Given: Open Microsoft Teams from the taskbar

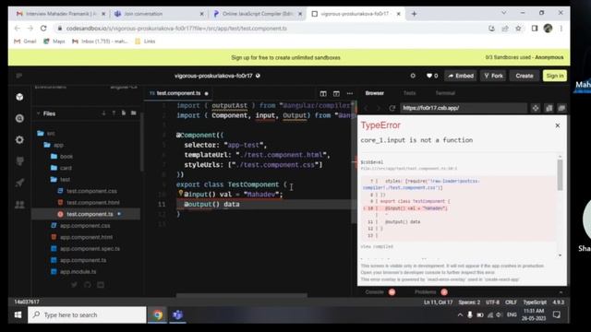Looking at the screenshot, I should click(x=177, y=314).
